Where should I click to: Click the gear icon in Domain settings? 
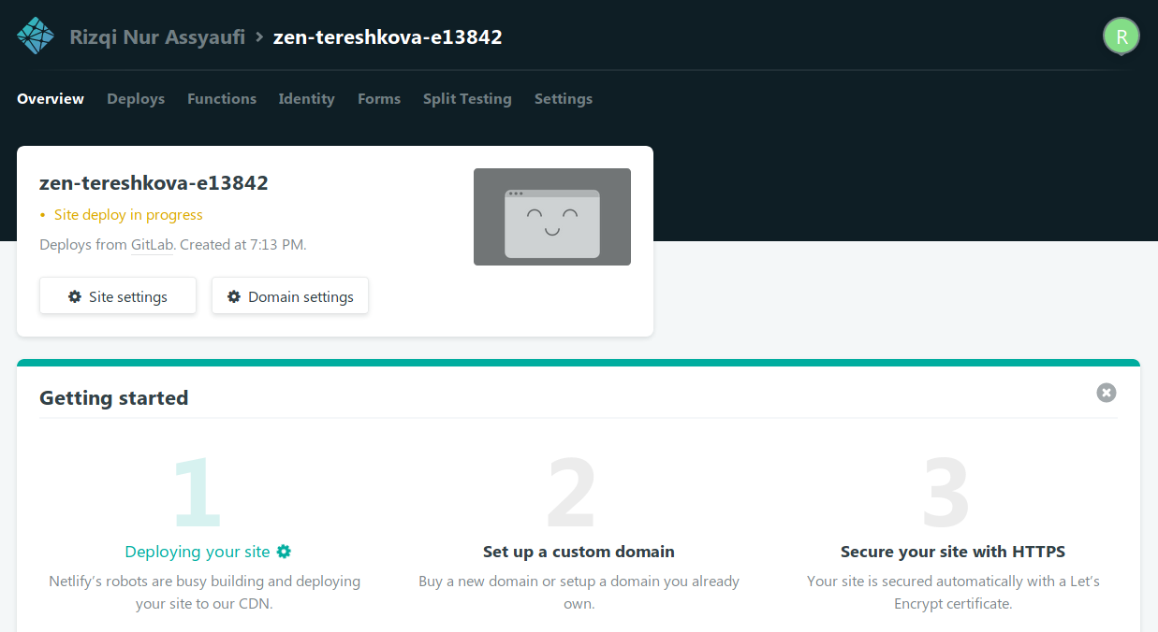(234, 296)
